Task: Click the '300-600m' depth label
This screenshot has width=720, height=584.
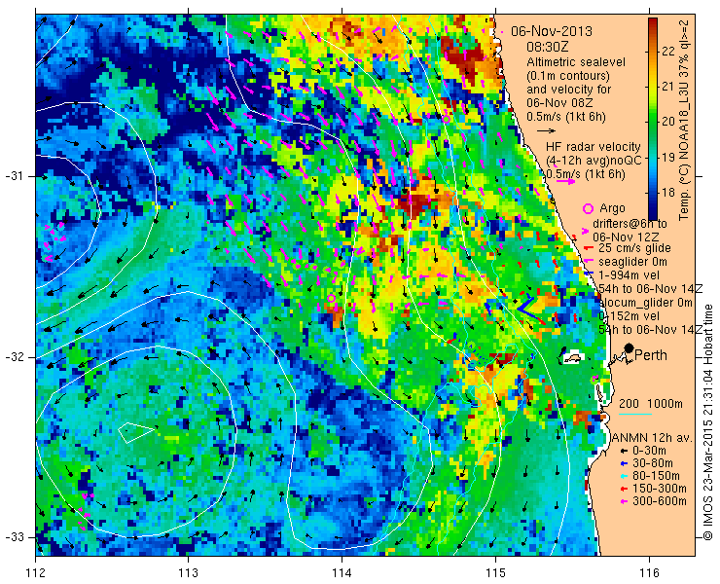Action: [660, 501]
